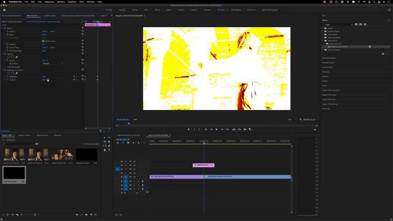This screenshot has height=221, width=393.
Task: Switch to Effect Controls tab
Action: [x=32, y=15]
